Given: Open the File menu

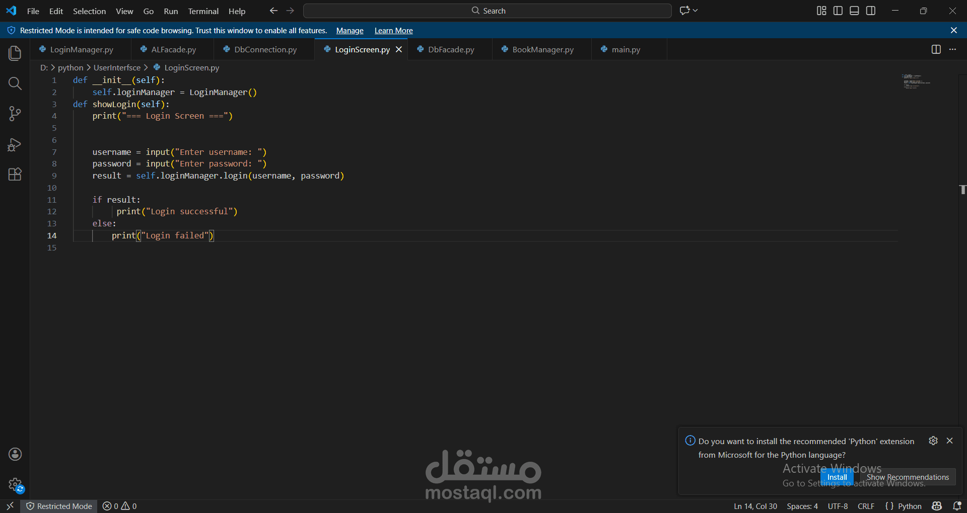Looking at the screenshot, I should click(x=33, y=11).
